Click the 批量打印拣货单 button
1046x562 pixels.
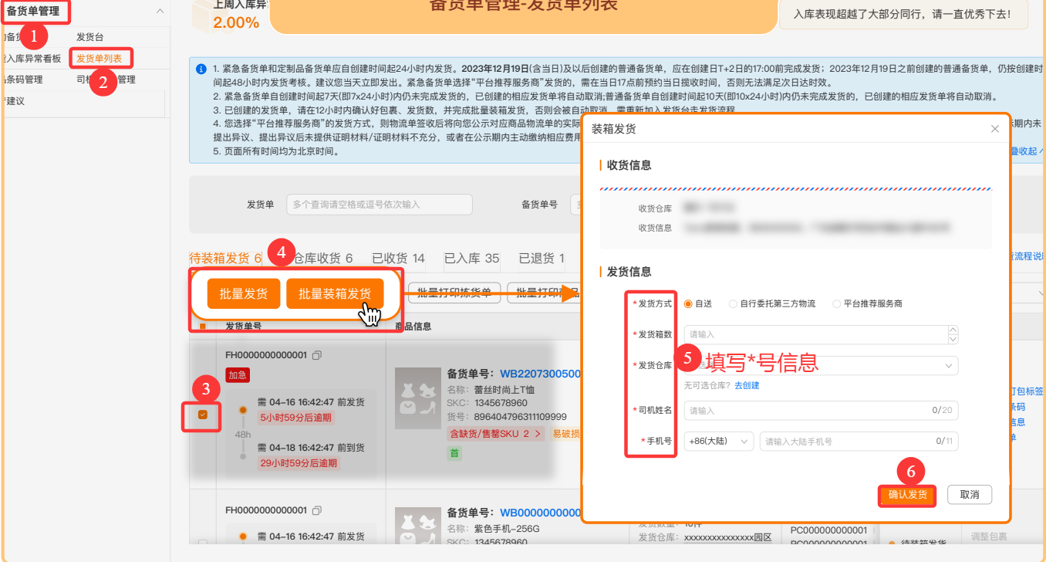[x=454, y=293]
